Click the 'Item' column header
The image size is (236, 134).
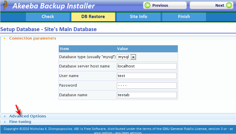(64, 49)
